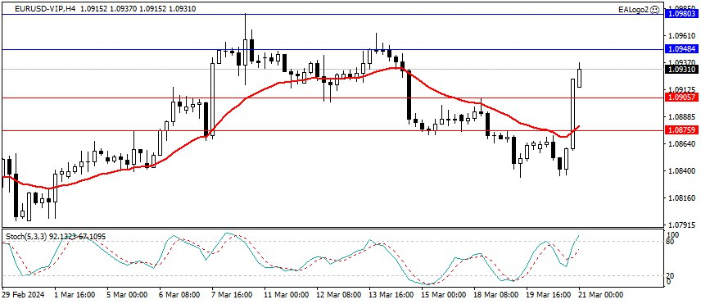The image size is (701, 304).
Task: Click the 7 Mar 16:00 time label
Action: tap(232, 296)
